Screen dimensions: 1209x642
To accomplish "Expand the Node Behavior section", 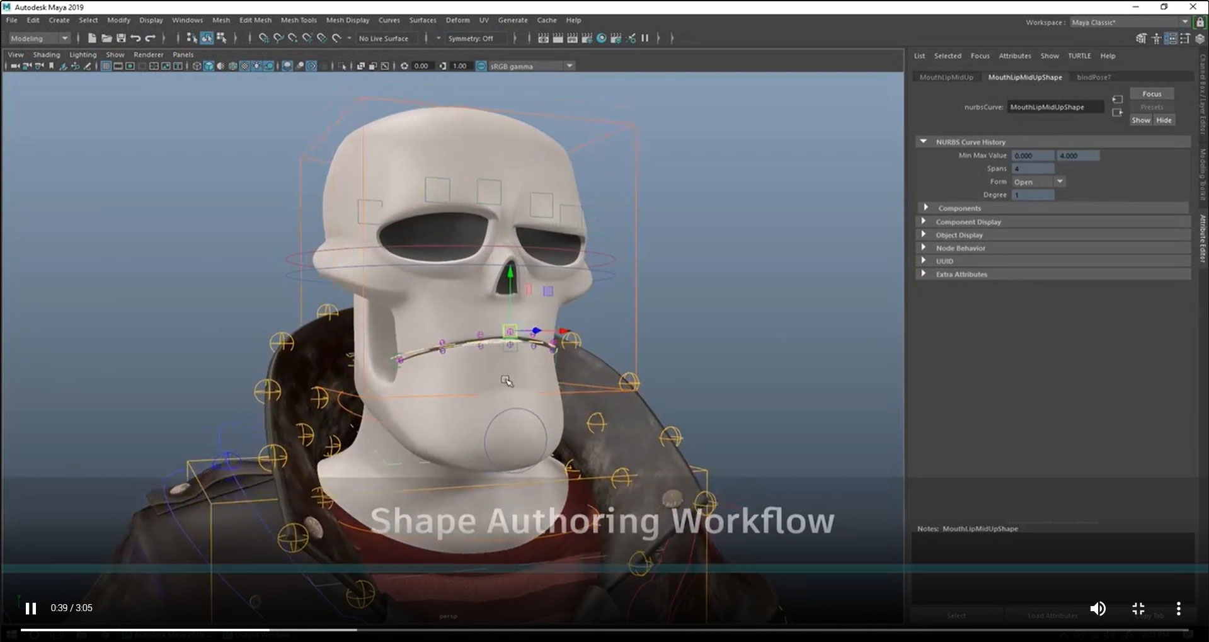I will pyautogui.click(x=1053, y=248).
